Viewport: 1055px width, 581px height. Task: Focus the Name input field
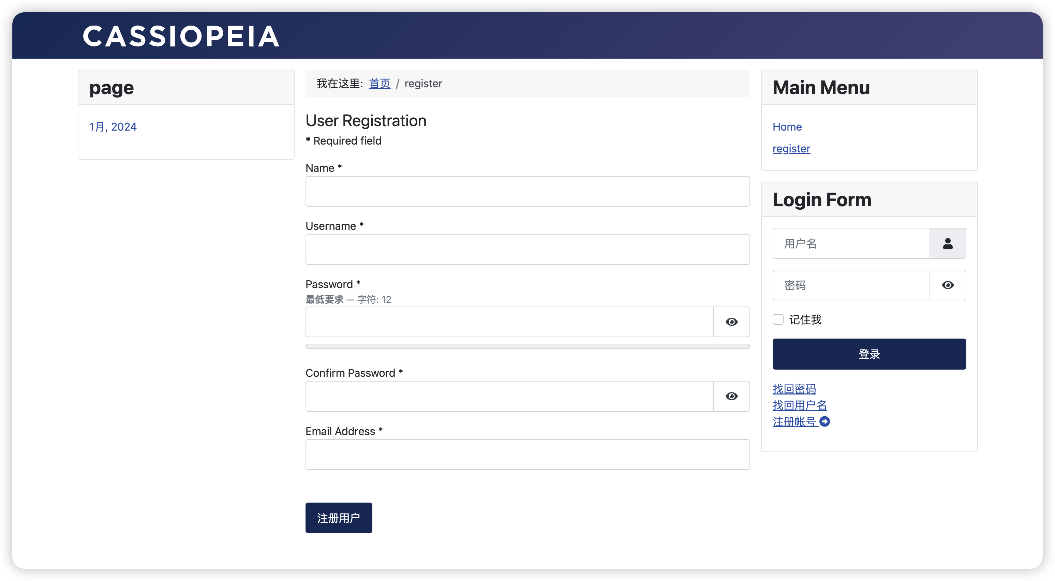[527, 191]
